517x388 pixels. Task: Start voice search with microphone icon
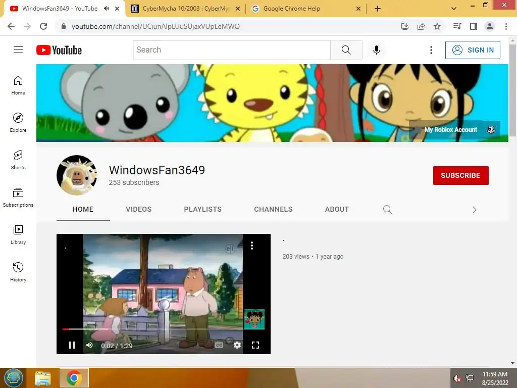(376, 50)
